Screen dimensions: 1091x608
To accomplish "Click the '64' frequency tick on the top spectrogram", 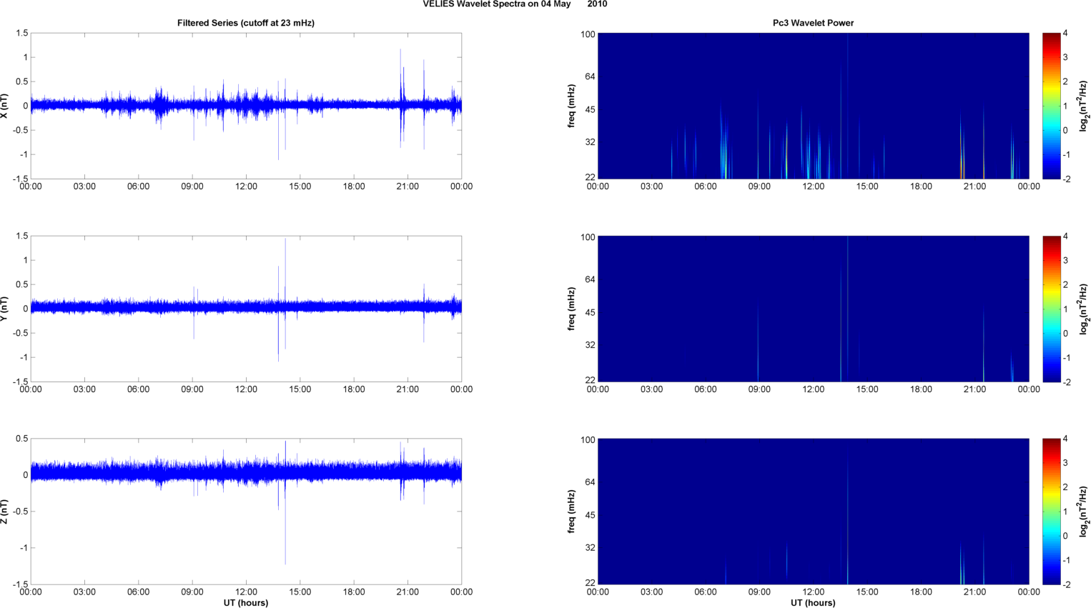I will coord(589,76).
